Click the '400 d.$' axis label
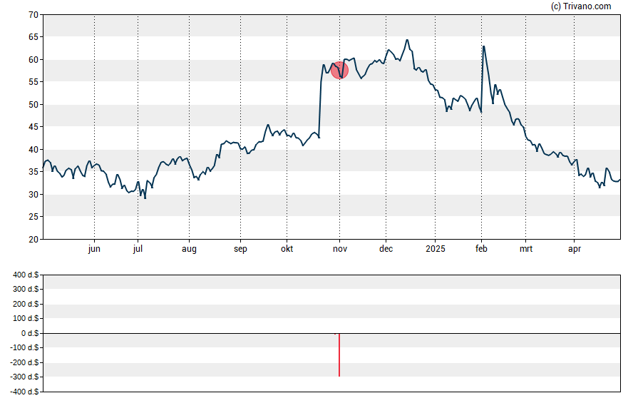The height and width of the screenshot is (403, 633). click(x=26, y=275)
